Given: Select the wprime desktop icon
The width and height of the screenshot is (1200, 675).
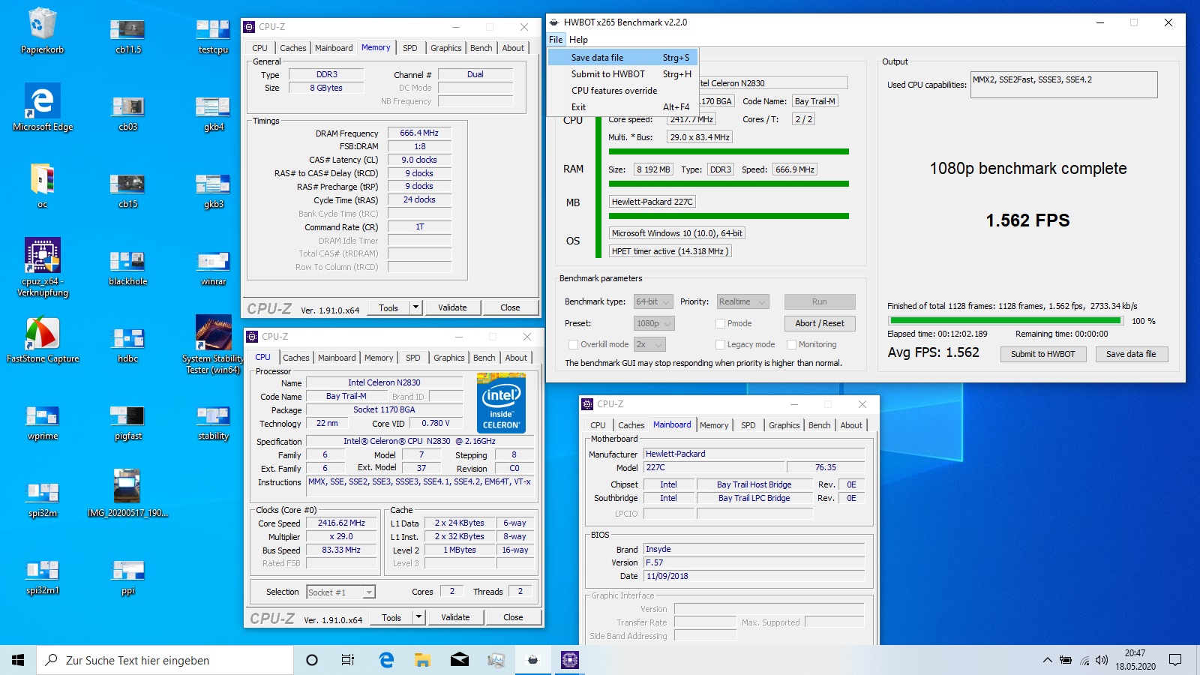Looking at the screenshot, I should pos(43,422).
